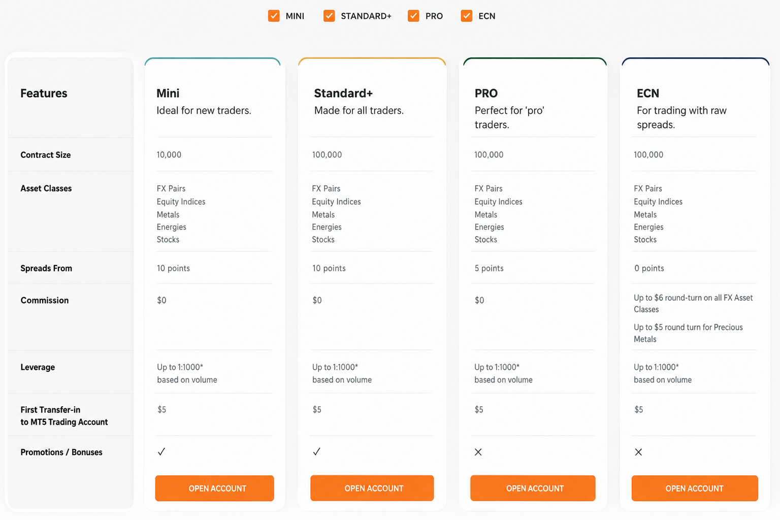This screenshot has width=780, height=520.
Task: Click the Spreads From feature label
Action: pos(46,268)
